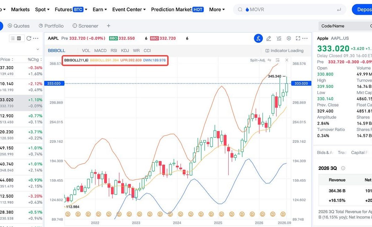Select watchlist row with +3.71% change
Screen dimensions: 372x227
21,135
